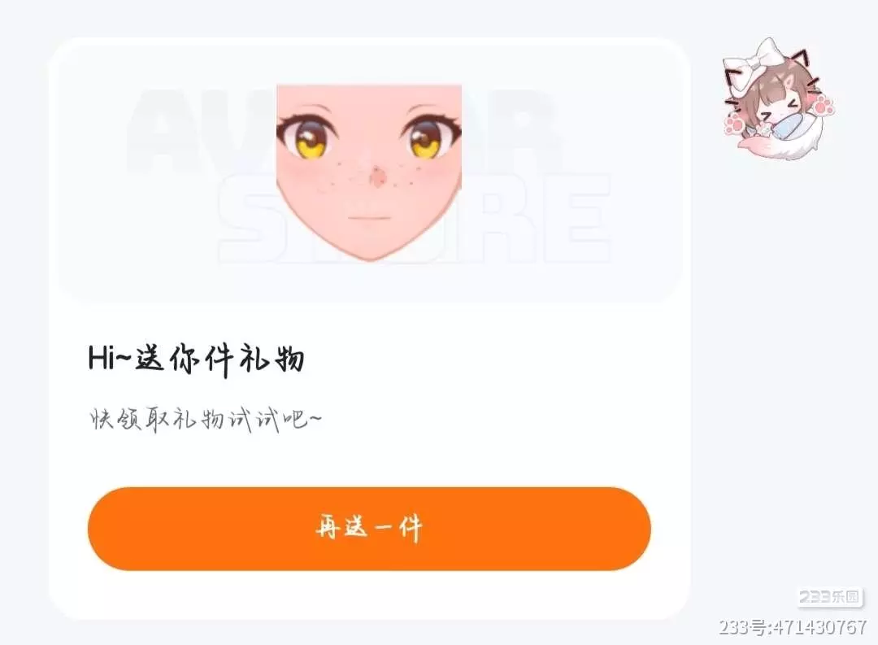The image size is (878, 645).
Task: Click the 快领取礼物试试吧~ subtitle text
Action: tap(206, 418)
